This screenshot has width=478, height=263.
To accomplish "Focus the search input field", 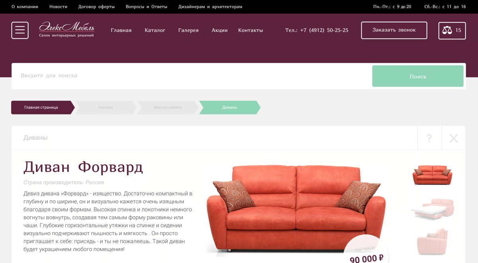I will tap(192, 76).
